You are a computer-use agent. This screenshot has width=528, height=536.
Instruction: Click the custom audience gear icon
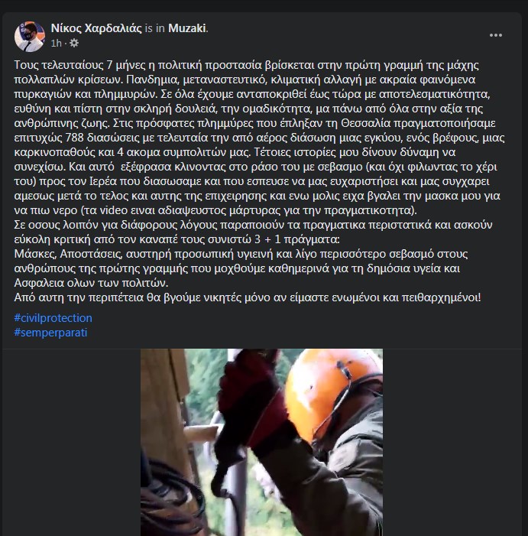74,43
